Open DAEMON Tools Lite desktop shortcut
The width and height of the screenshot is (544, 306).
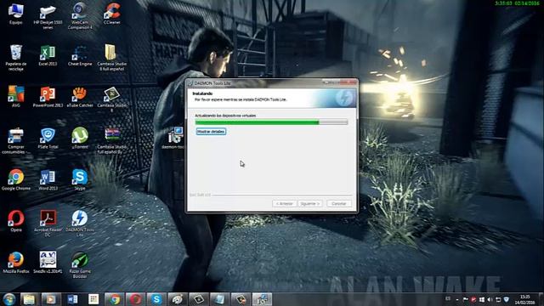(80, 224)
